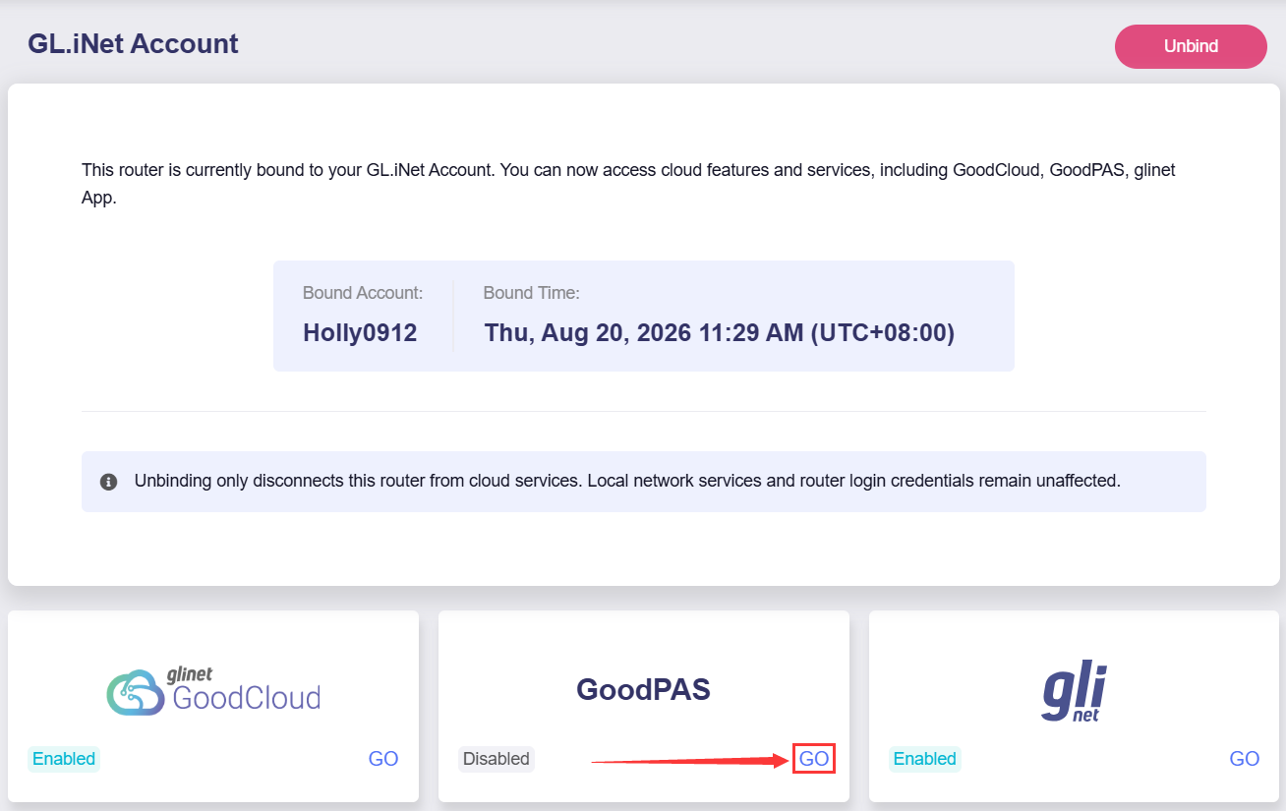Image resolution: width=1286 pixels, height=811 pixels.
Task: Click the GoodCloud cloud logo
Action: tap(213, 690)
